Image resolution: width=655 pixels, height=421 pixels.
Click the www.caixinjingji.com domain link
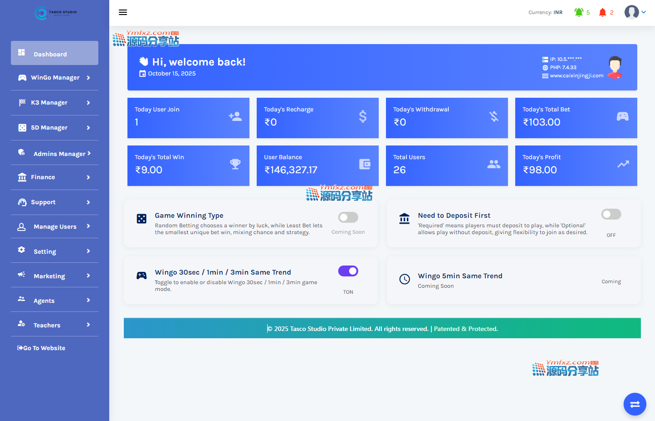coord(576,76)
